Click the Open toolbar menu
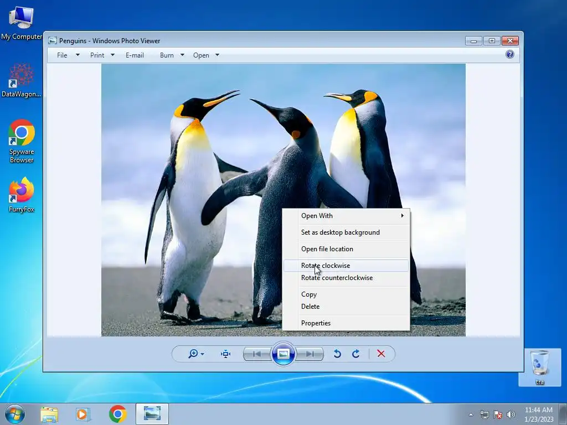 pos(201,55)
